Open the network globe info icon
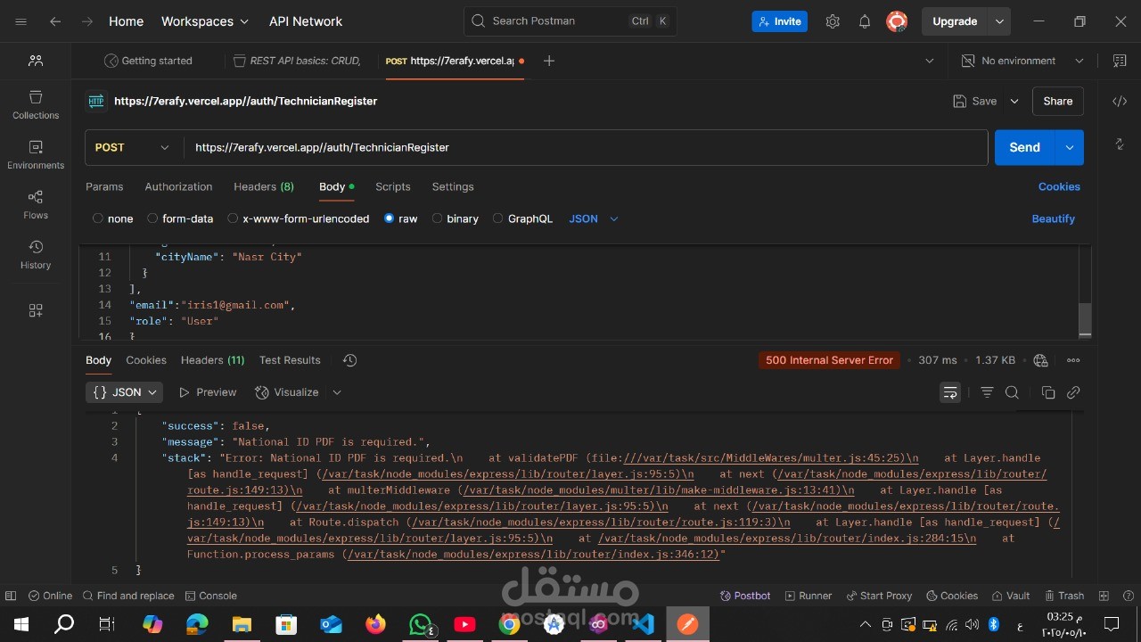The image size is (1141, 642). point(1040,360)
